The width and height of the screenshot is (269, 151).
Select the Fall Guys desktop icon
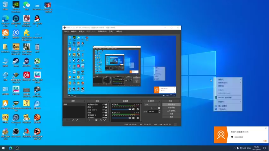pyautogui.click(x=16, y=90)
